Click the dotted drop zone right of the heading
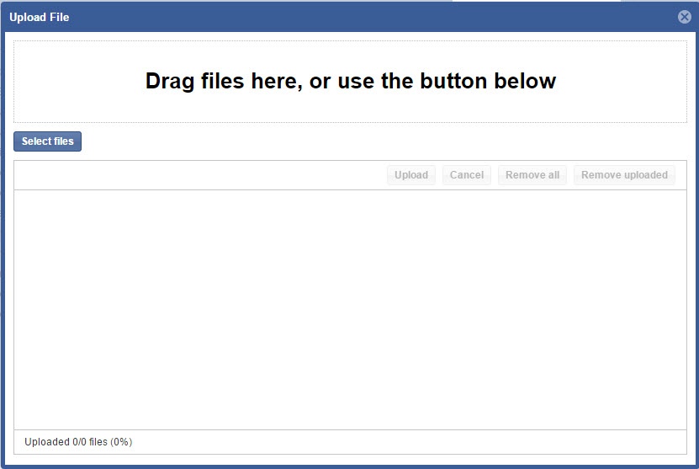This screenshot has height=469, width=699. pos(622,81)
